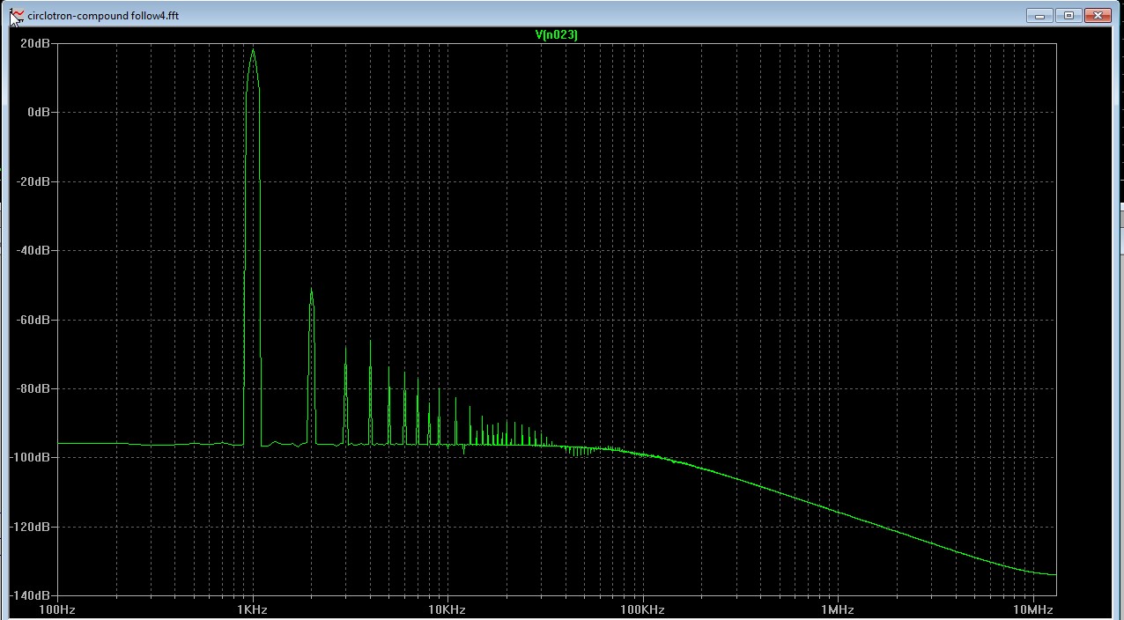The width and height of the screenshot is (1124, 620).
Task: Click the -140dB vertical axis label
Action: [31, 595]
